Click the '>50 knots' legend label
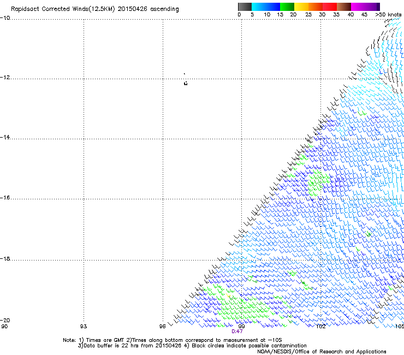This screenshot has width=404, height=355. coord(388,15)
